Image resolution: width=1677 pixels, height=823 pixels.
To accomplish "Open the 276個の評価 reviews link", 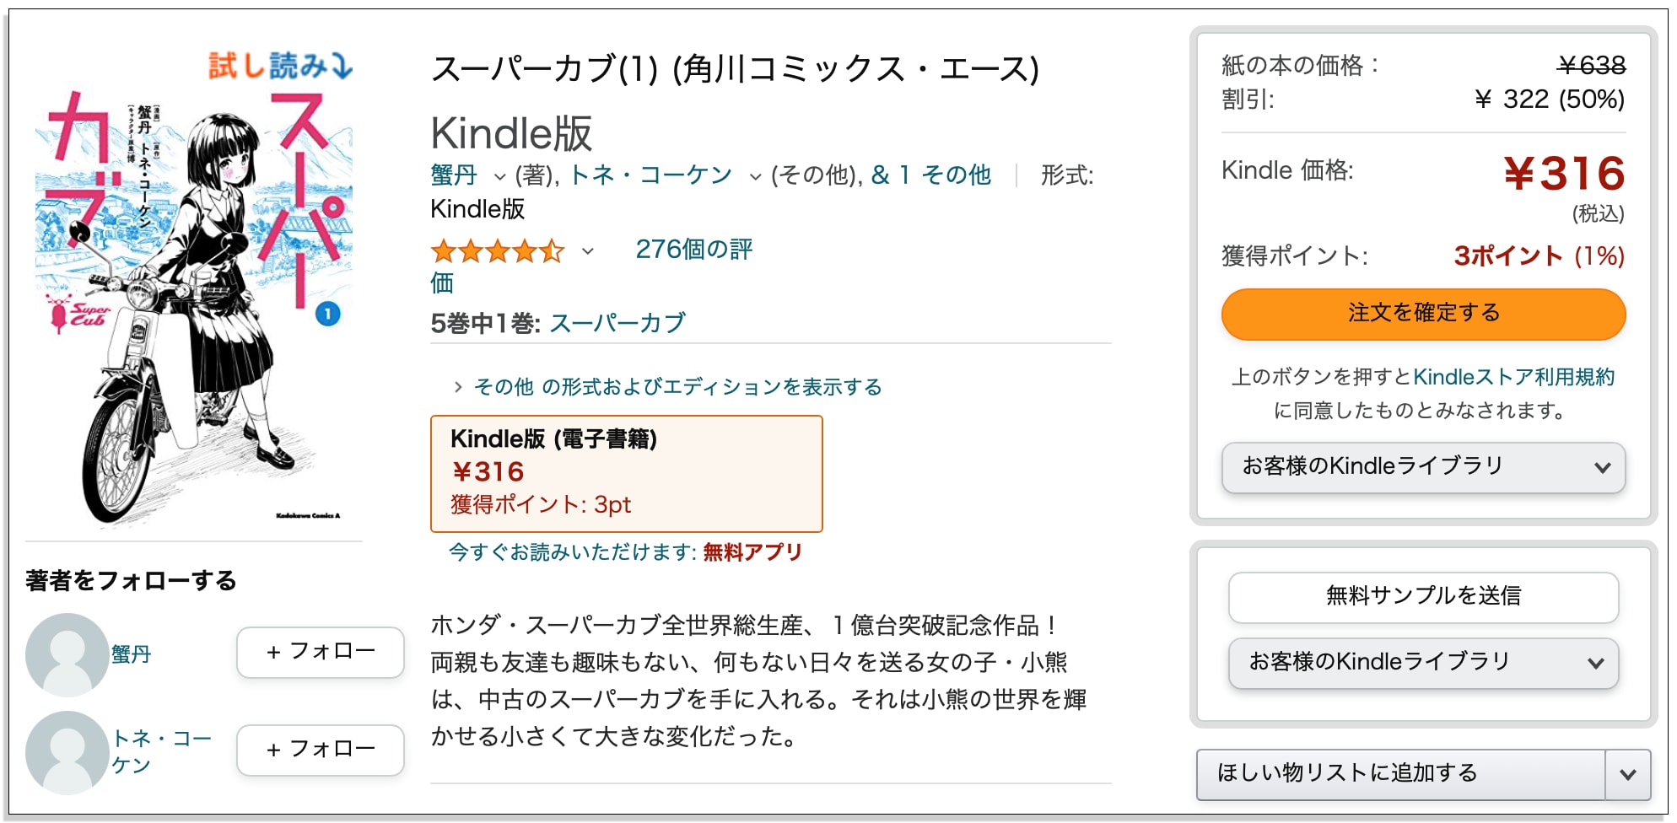I will point(693,250).
